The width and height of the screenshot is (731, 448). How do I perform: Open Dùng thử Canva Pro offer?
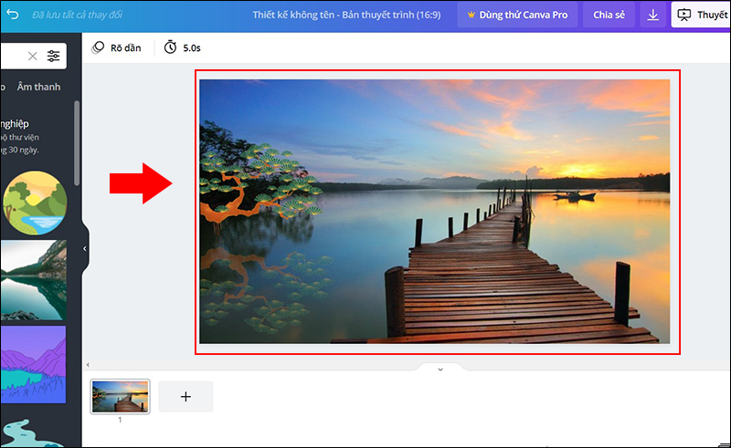click(517, 15)
